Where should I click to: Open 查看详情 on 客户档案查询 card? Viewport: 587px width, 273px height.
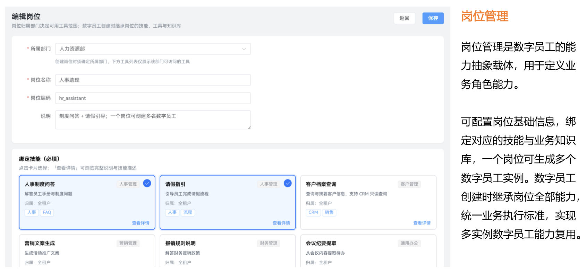pyautogui.click(x=422, y=223)
